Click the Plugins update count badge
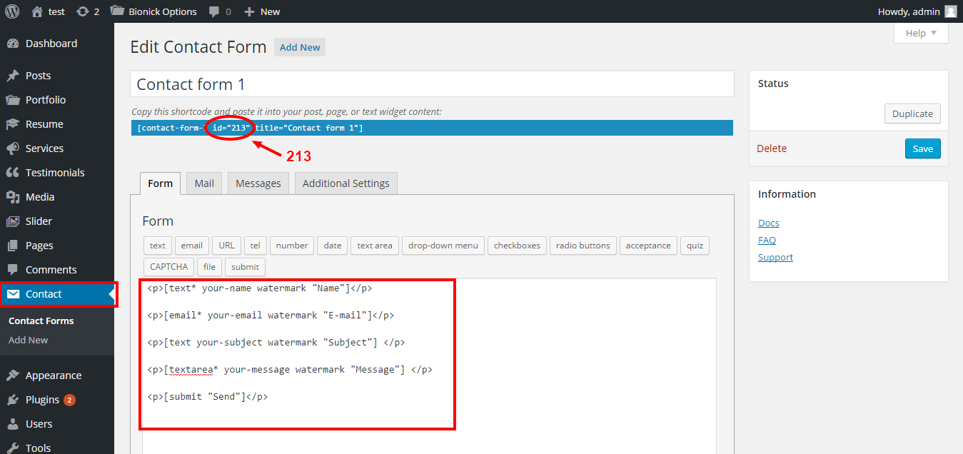The height and width of the screenshot is (454, 963). 69,400
